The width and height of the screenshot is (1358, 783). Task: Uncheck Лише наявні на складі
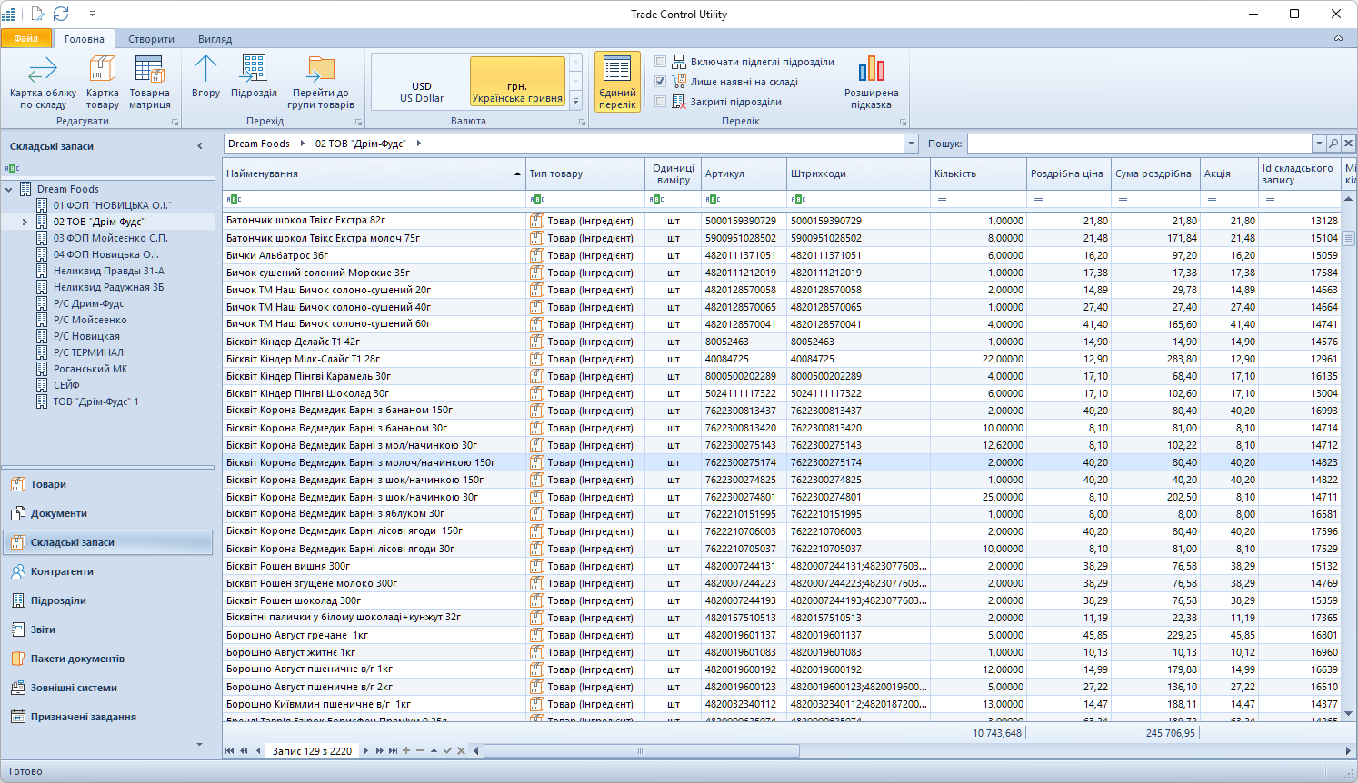661,82
